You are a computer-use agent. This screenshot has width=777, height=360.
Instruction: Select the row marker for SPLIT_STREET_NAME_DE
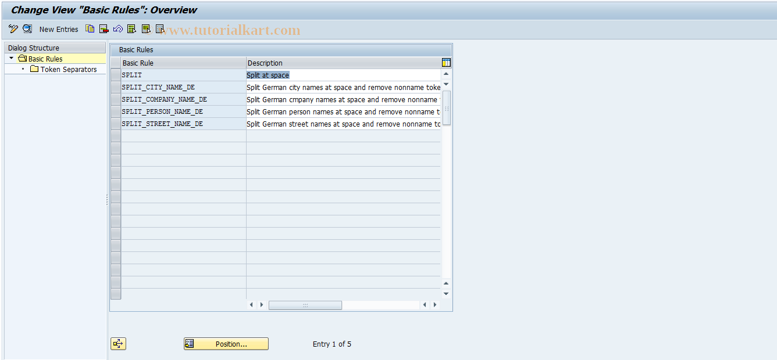(115, 124)
